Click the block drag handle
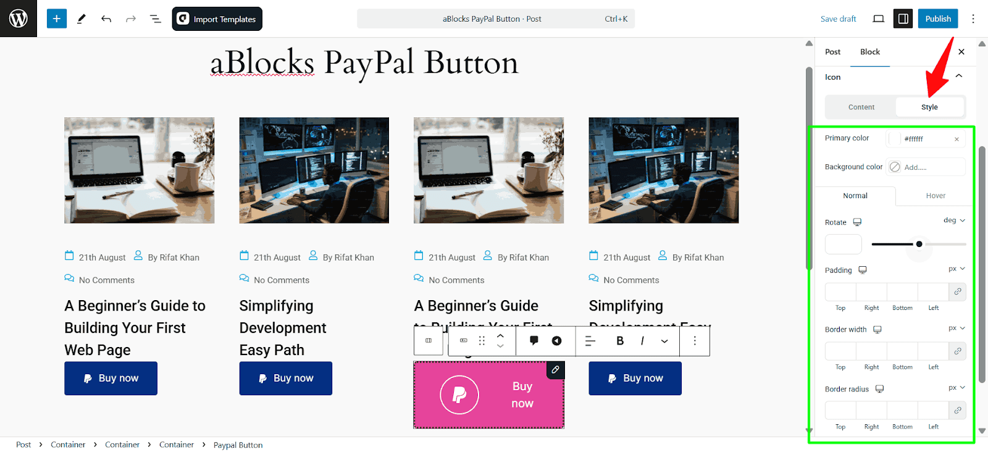Screen dimensions: 988x452 (x=482, y=340)
